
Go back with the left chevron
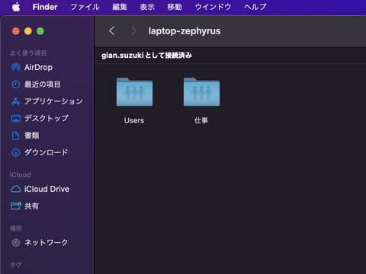(112, 31)
